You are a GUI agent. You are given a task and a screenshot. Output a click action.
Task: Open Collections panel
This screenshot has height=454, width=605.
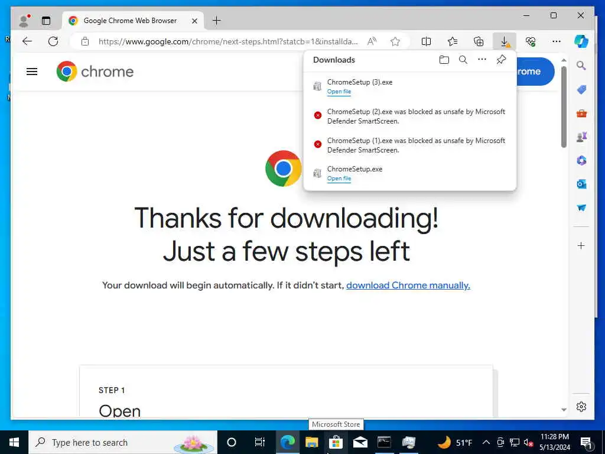click(x=479, y=41)
